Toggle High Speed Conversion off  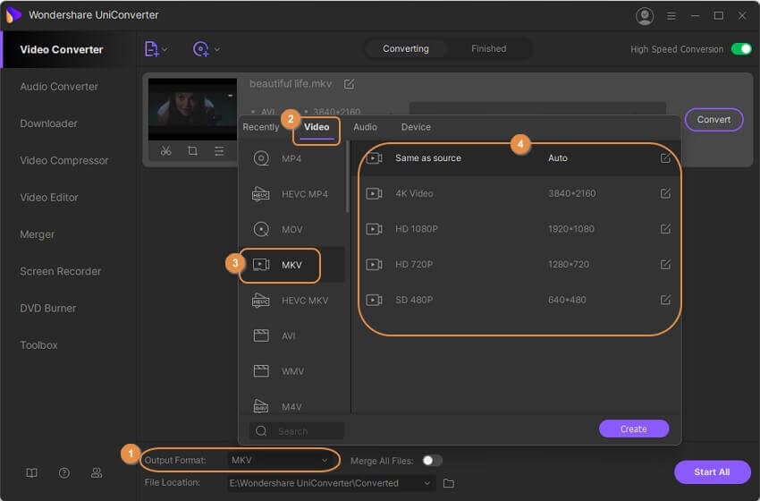coord(741,49)
